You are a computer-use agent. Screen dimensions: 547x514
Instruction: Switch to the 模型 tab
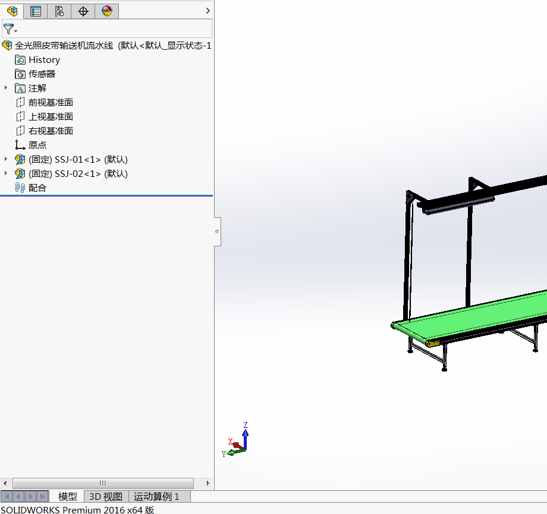click(x=67, y=496)
